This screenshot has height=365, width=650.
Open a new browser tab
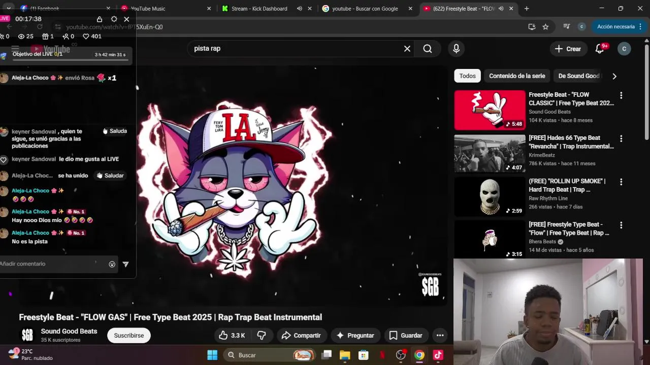pyautogui.click(x=527, y=9)
